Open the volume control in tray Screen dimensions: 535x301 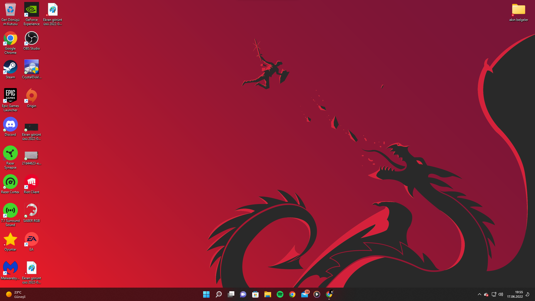tap(501, 294)
